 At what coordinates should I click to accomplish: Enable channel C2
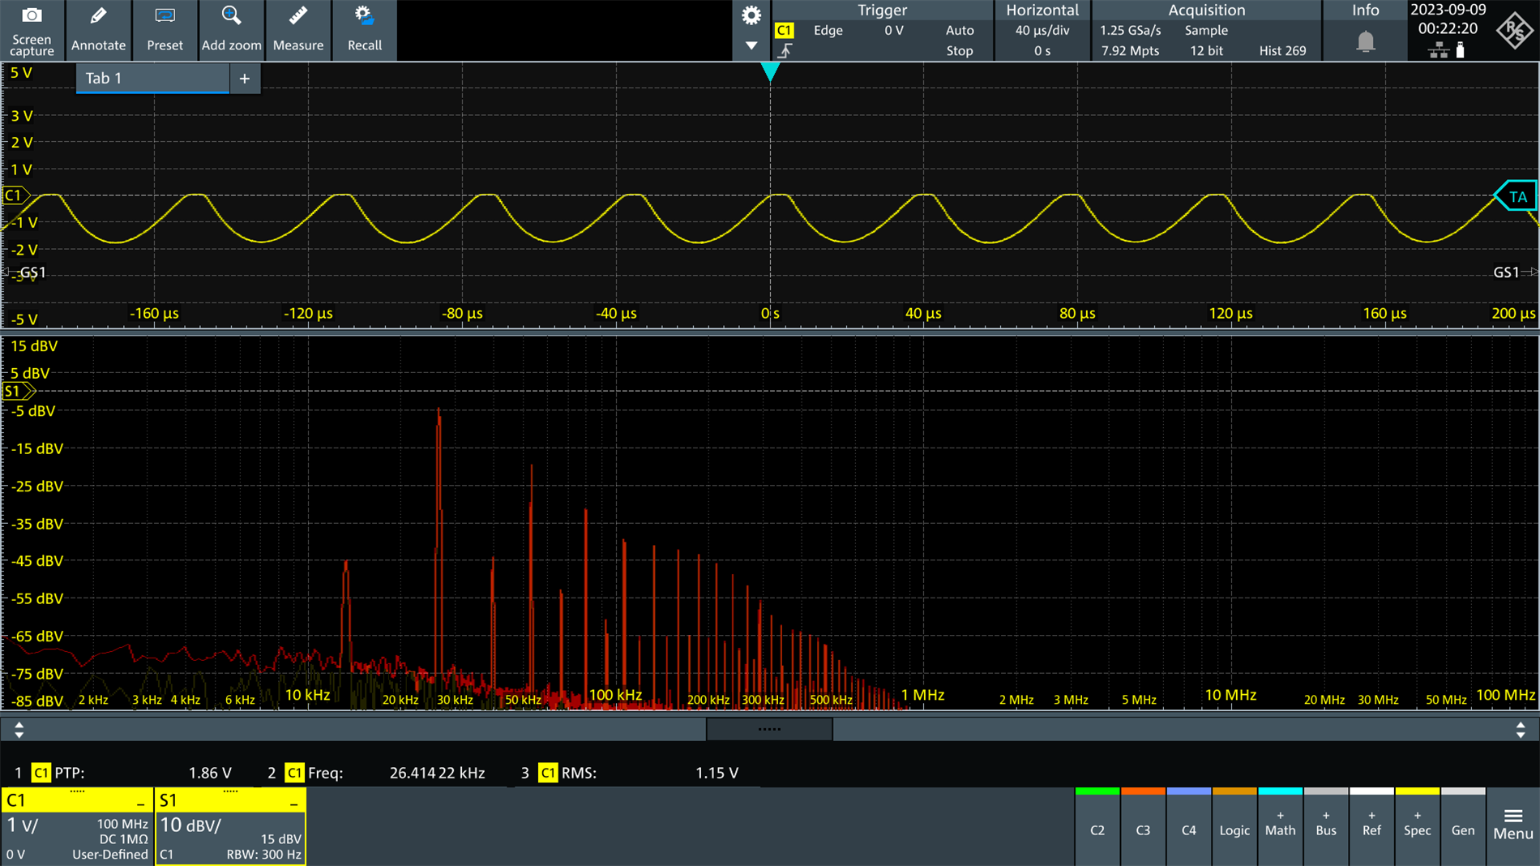point(1097,827)
